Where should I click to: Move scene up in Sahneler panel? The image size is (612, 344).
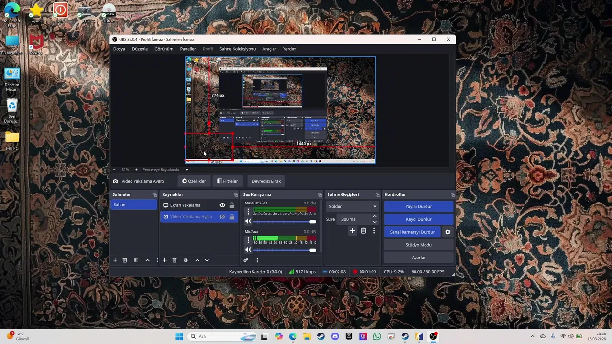pos(147,260)
